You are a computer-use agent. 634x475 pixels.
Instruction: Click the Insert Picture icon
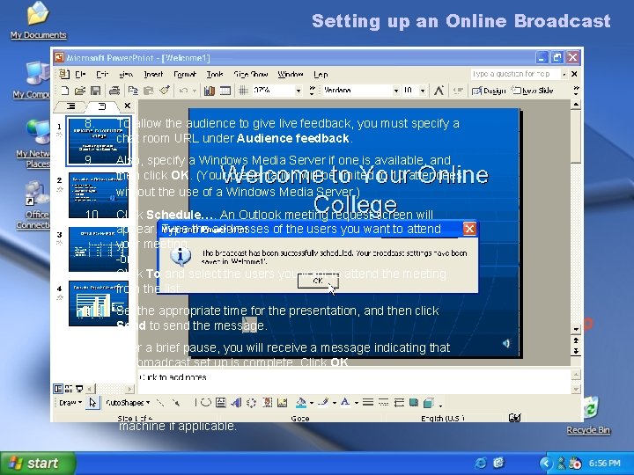pyautogui.click(x=283, y=403)
